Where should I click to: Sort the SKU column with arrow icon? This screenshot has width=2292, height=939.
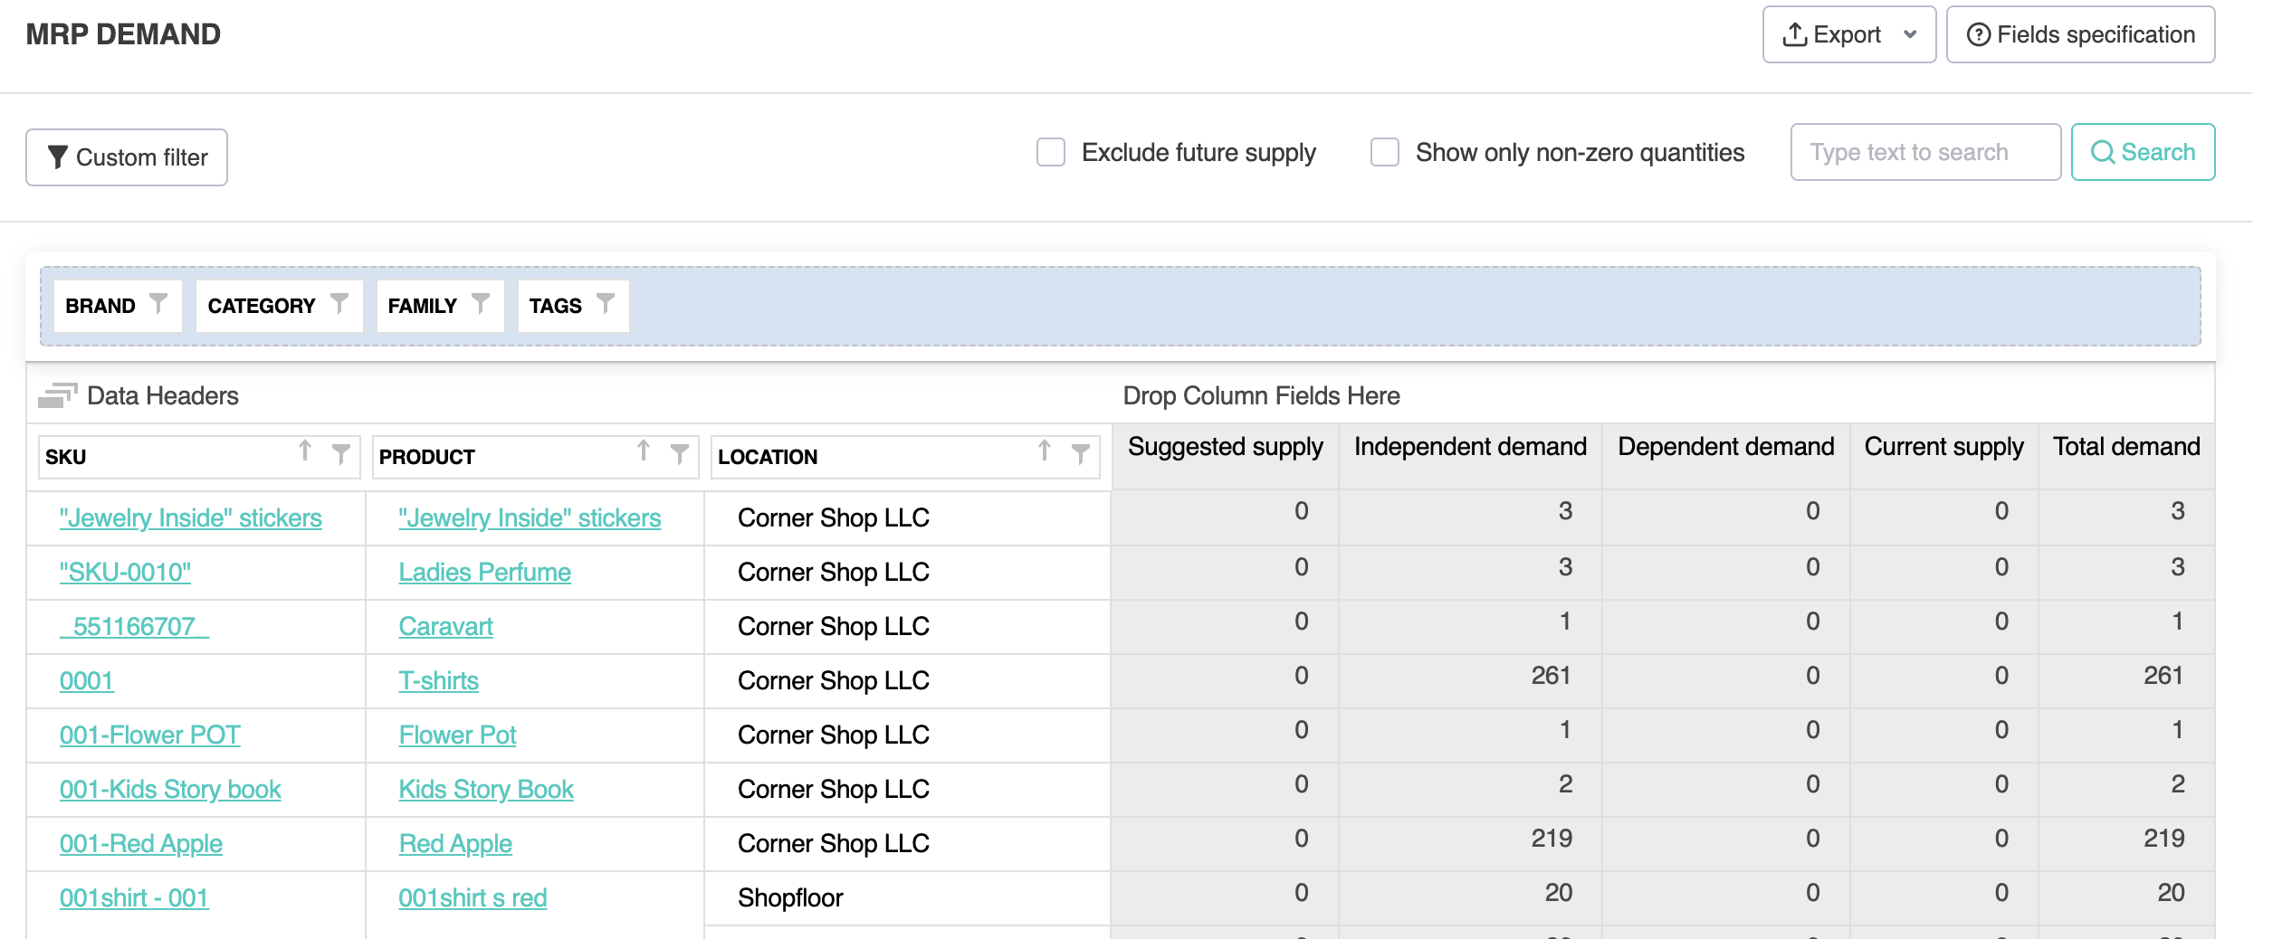305,451
